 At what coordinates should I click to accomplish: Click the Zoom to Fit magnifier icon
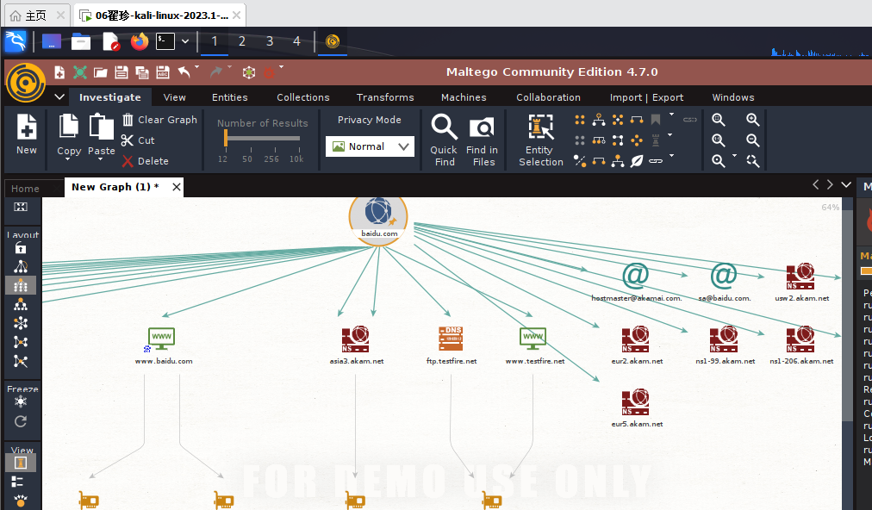(719, 120)
